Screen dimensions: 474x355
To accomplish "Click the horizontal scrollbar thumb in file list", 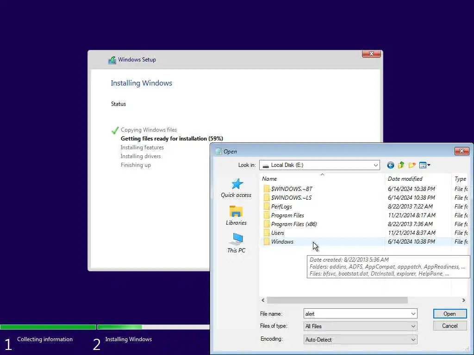I will [x=337, y=300].
